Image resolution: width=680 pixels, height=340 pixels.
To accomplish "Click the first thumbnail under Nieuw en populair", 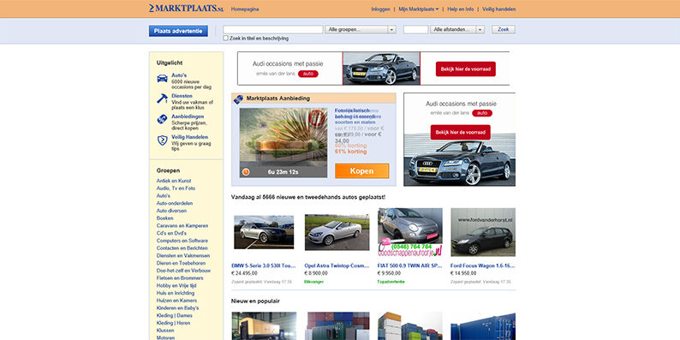I will [x=264, y=325].
